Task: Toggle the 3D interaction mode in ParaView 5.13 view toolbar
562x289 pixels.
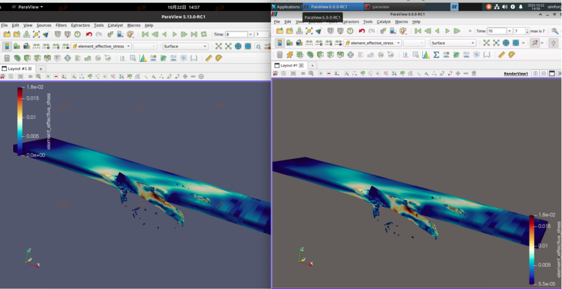Action: (31, 76)
